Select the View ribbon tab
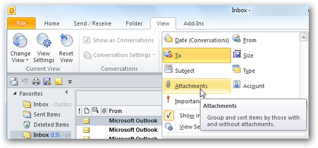This screenshot has height=148, width=318. point(163,24)
